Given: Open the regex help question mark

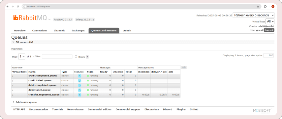Looking at the screenshot, I should coord(87,57).
